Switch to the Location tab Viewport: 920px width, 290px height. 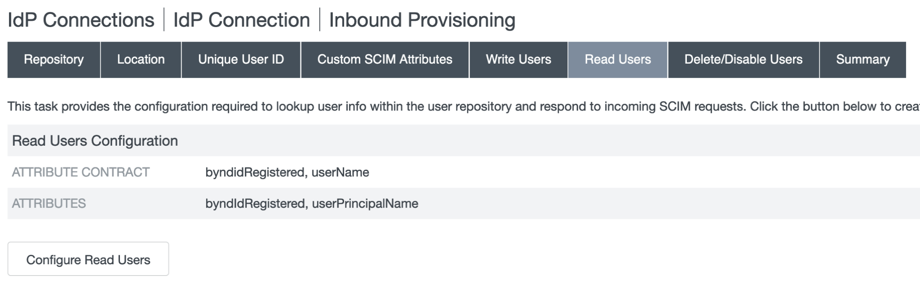(141, 60)
